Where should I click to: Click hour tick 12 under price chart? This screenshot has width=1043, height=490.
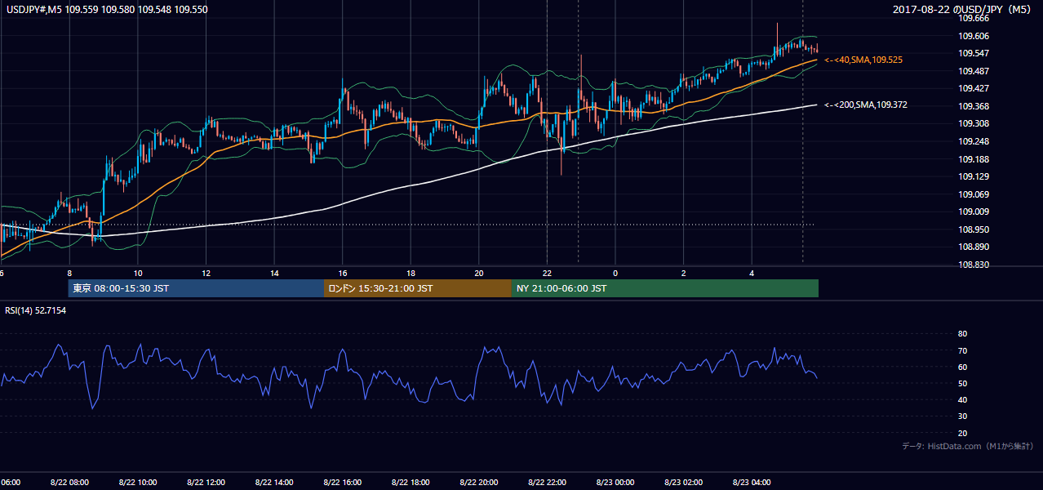pos(206,274)
